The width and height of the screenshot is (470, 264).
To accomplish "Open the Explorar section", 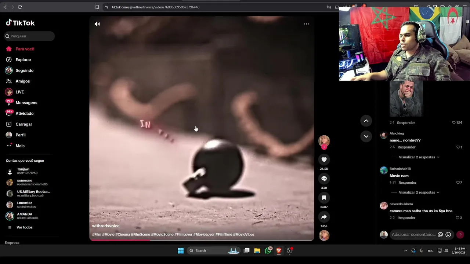I will pyautogui.click(x=23, y=60).
